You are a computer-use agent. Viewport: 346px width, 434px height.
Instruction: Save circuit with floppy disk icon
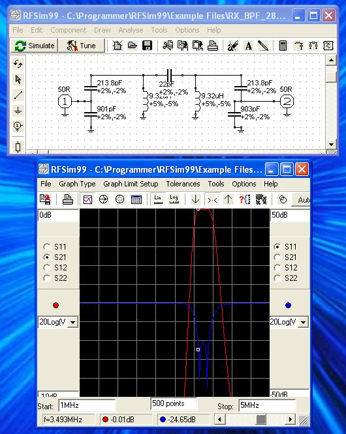148,46
